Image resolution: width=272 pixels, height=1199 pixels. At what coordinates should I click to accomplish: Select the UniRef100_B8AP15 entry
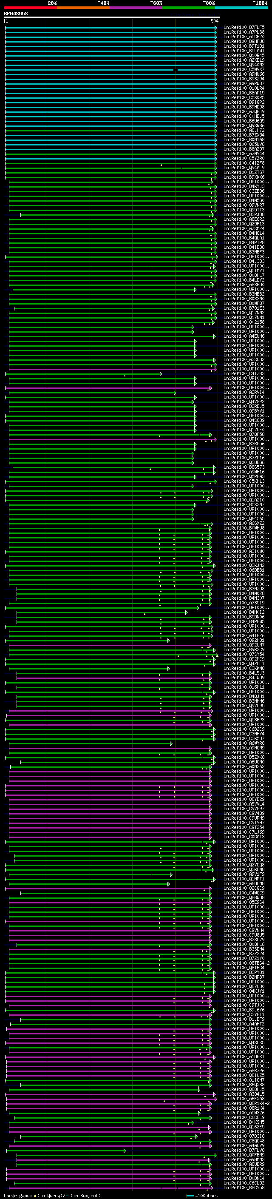click(x=244, y=93)
